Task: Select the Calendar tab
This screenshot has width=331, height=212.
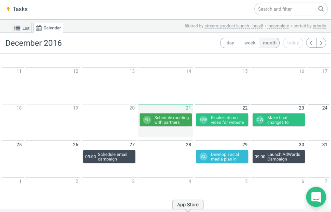Action: [x=48, y=28]
